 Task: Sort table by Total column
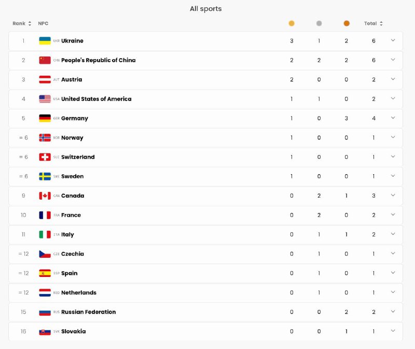click(x=374, y=23)
